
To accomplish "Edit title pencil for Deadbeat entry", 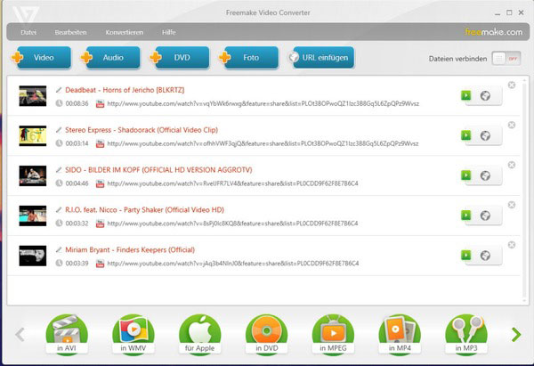I will 59,90.
